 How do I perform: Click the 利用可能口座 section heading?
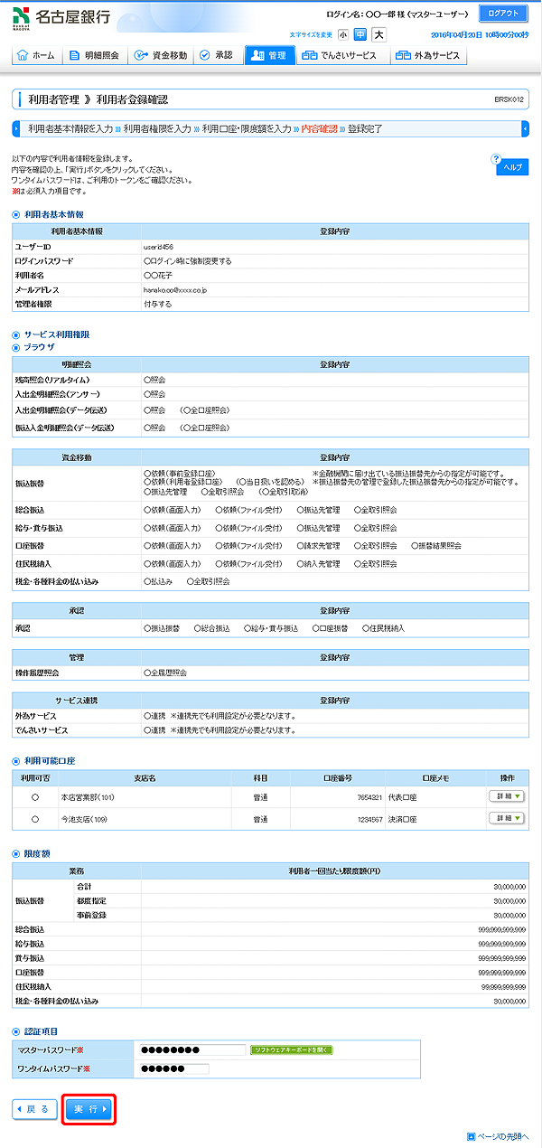50,761
